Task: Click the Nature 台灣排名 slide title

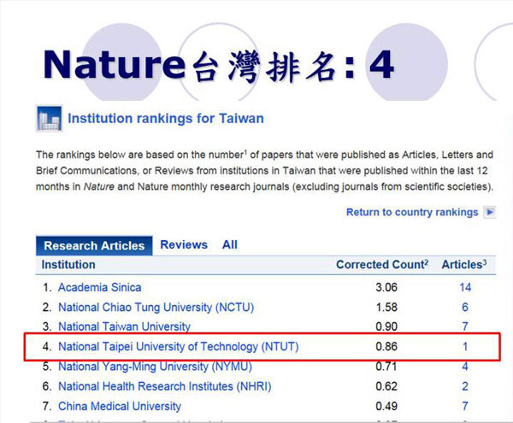Action: click(x=219, y=65)
